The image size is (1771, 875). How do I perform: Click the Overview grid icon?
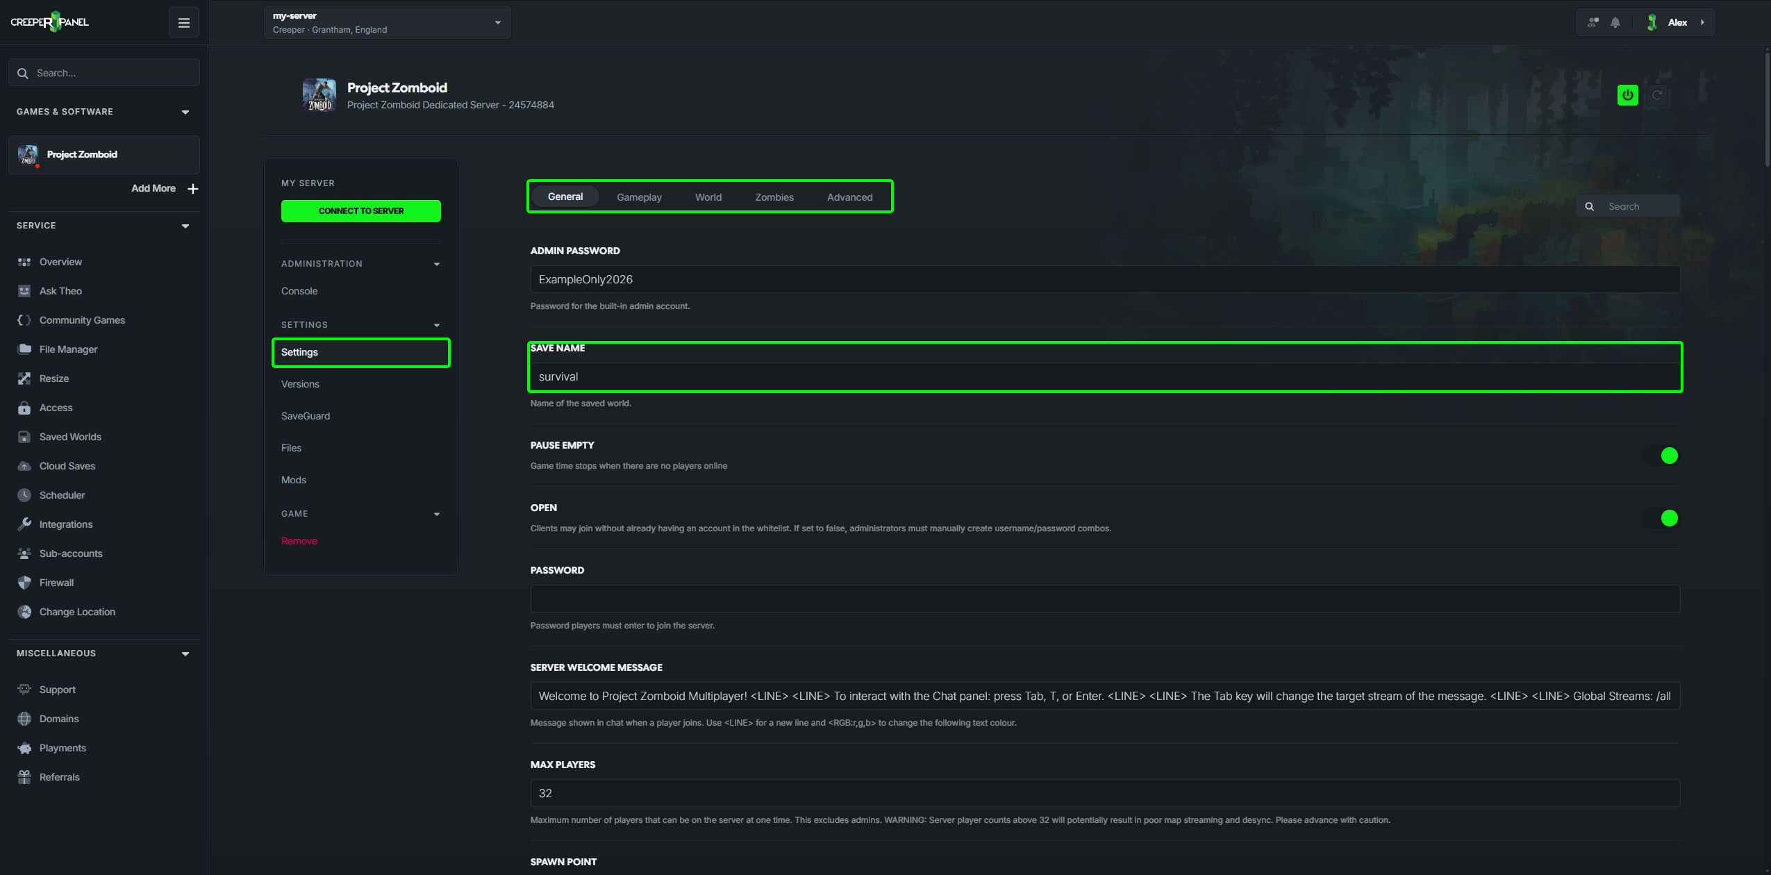click(24, 262)
